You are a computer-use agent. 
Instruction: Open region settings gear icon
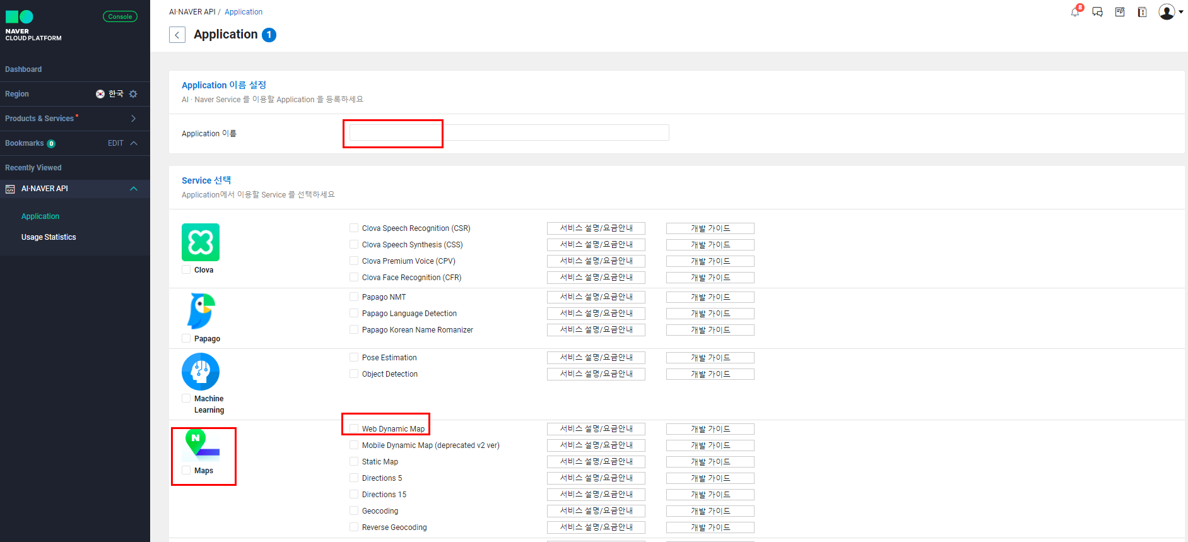click(133, 94)
